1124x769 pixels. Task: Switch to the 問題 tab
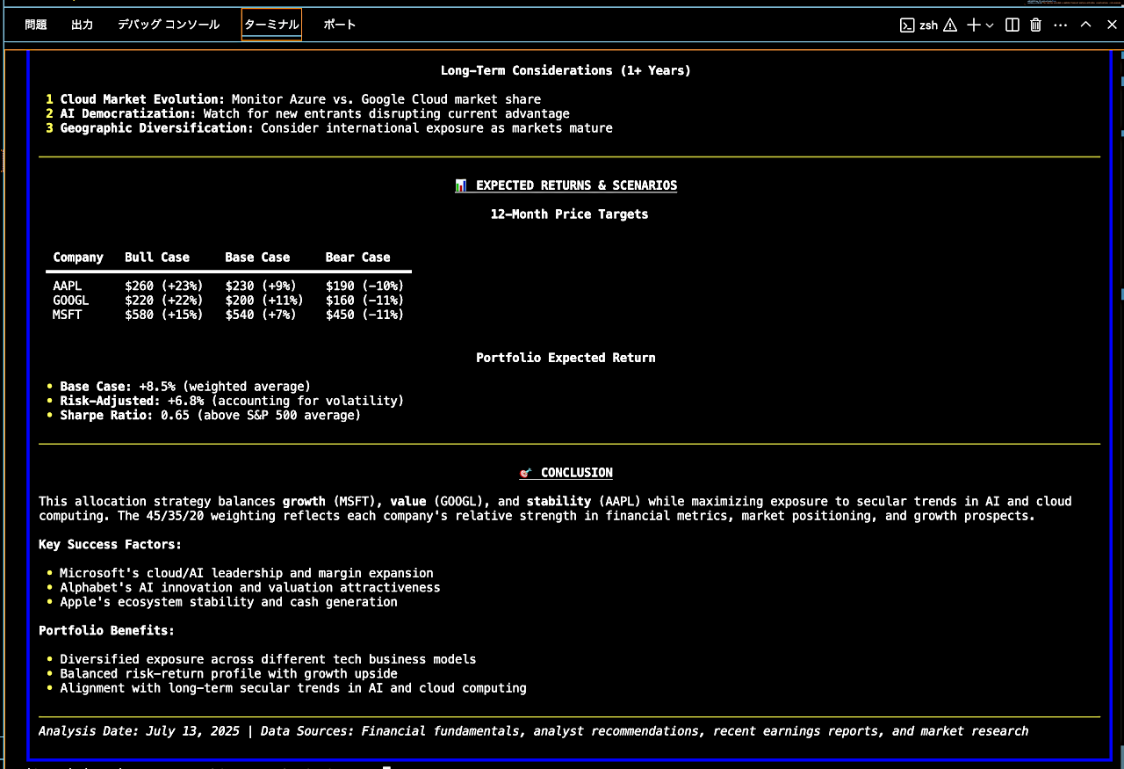(36, 25)
